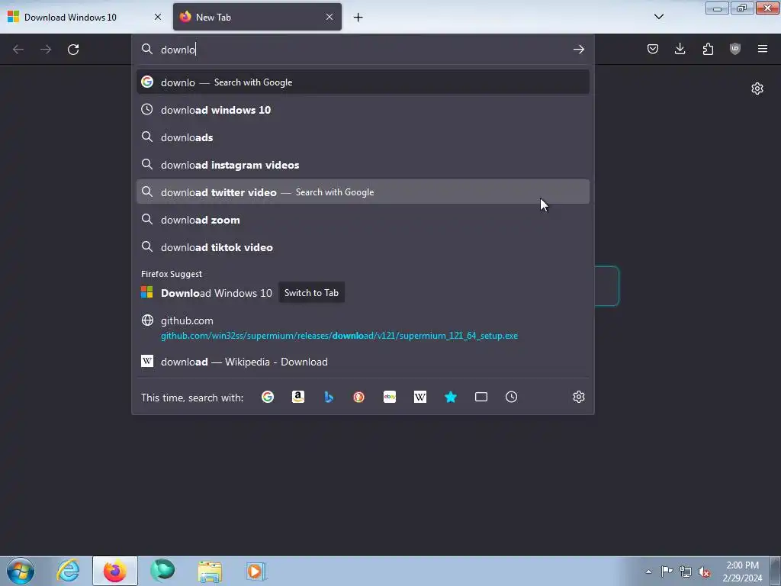Search this time with eBay

point(390,397)
